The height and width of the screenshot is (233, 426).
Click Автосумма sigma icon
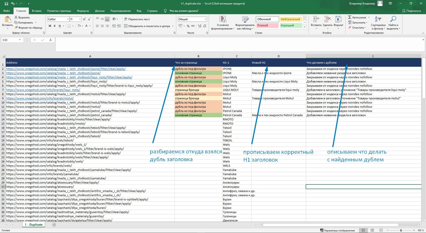(350, 17)
